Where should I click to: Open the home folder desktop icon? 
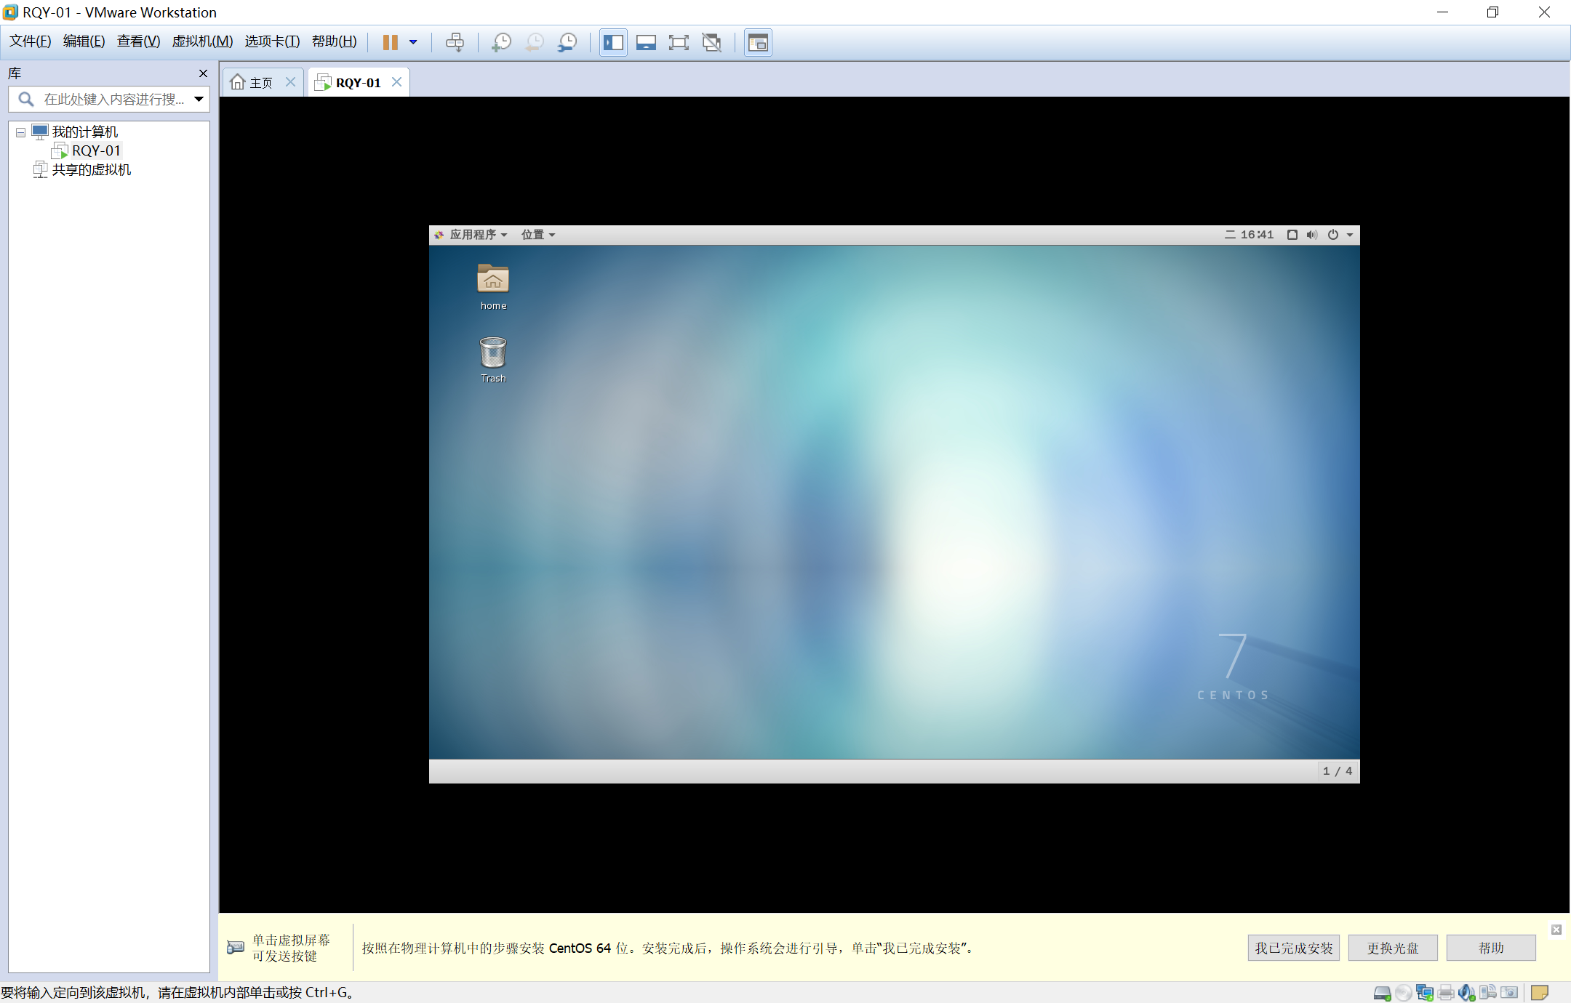pos(493,287)
